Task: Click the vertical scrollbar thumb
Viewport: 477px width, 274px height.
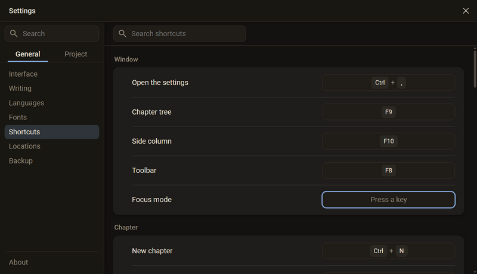Action: (x=475, y=69)
